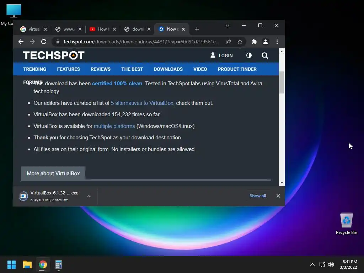This screenshot has width=364, height=273.
Task: Open the VIDEO section
Action: coord(200,69)
